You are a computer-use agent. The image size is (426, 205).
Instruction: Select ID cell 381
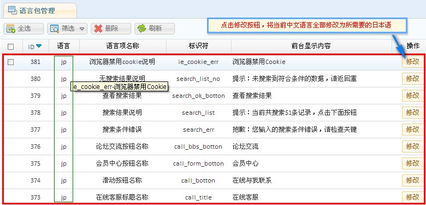(x=35, y=62)
